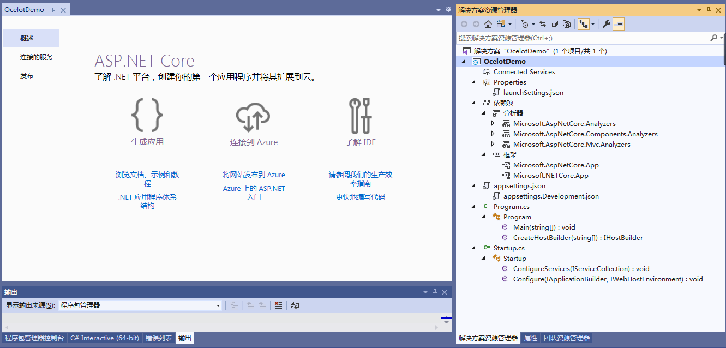726x348 pixels.
Task: Click the Connected Services cloud icon
Action: tap(487, 72)
